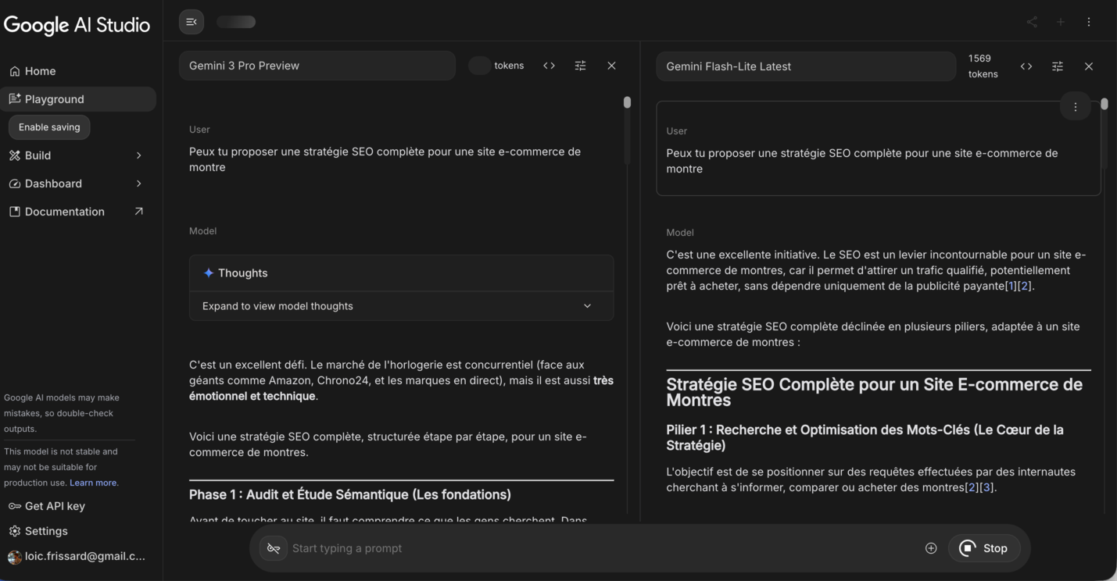The image size is (1117, 581).
Task: Open citation [1] in the introduction paragraph
Action: point(1011,286)
